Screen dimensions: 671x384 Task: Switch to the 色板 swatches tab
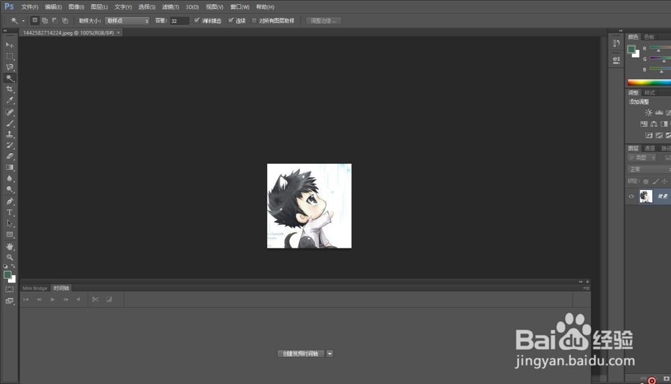click(x=649, y=37)
